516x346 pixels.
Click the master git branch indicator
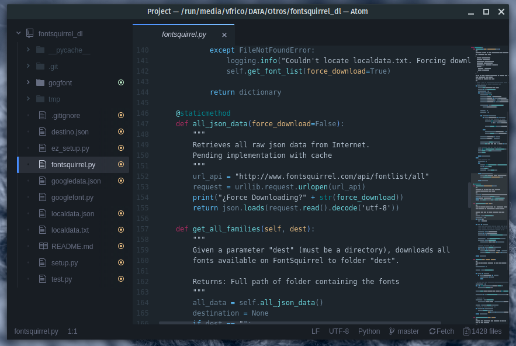404,331
